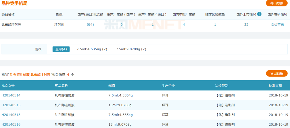Open approval number H20140513
290x128 pixels.
[x=11, y=115]
